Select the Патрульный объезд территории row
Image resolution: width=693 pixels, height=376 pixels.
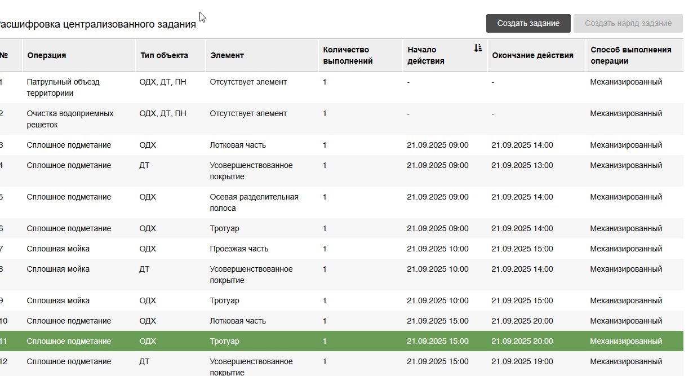pyautogui.click(x=341, y=87)
